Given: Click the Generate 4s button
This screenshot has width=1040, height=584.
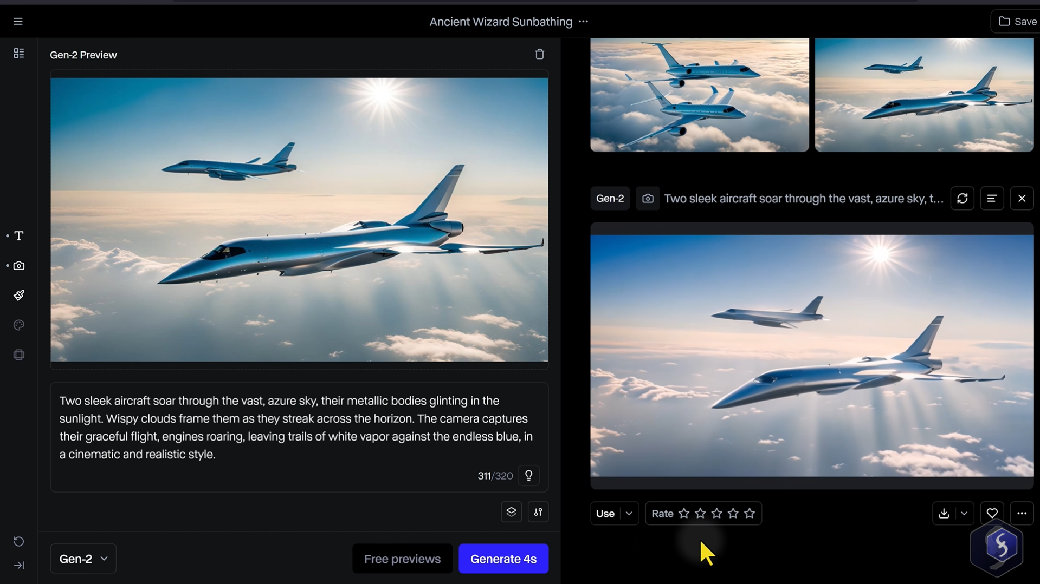Looking at the screenshot, I should 503,558.
